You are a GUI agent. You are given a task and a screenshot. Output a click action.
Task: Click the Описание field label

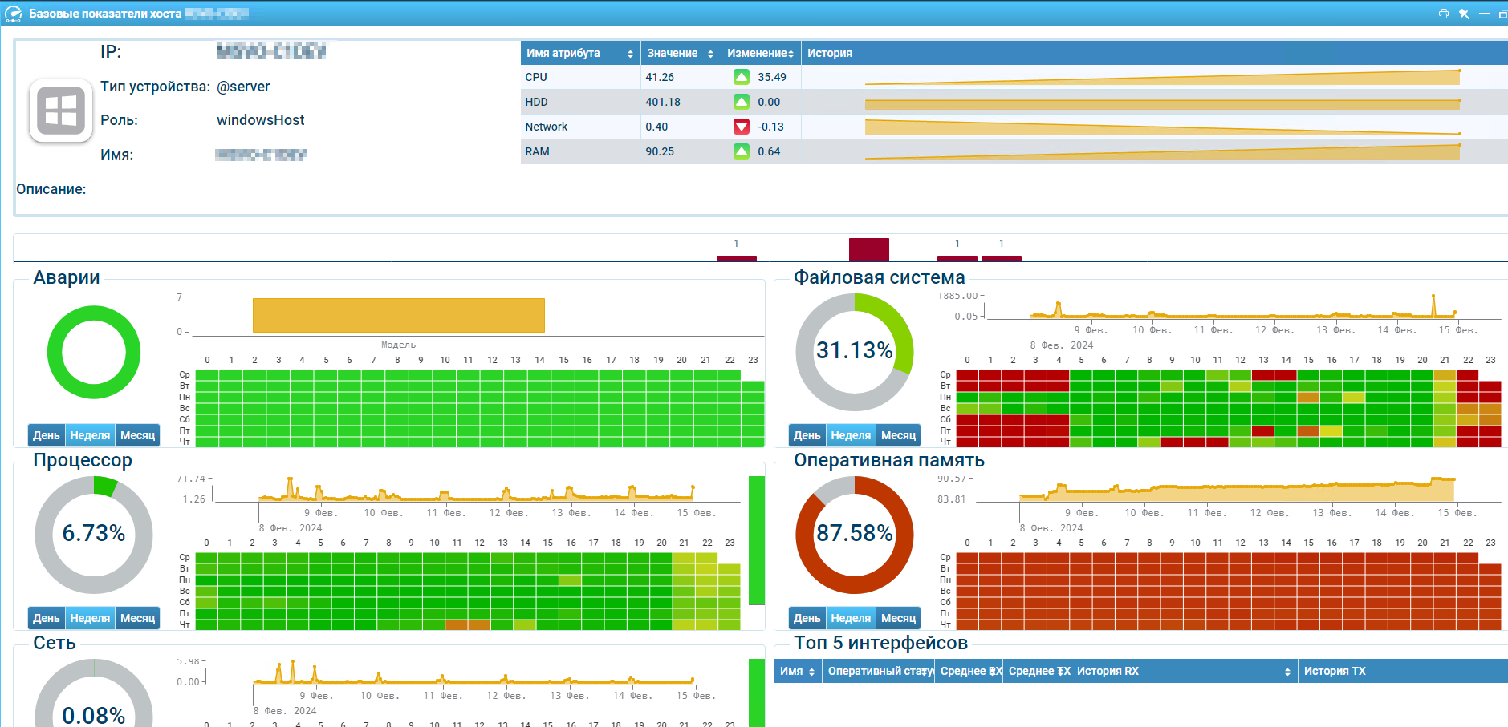pyautogui.click(x=51, y=189)
